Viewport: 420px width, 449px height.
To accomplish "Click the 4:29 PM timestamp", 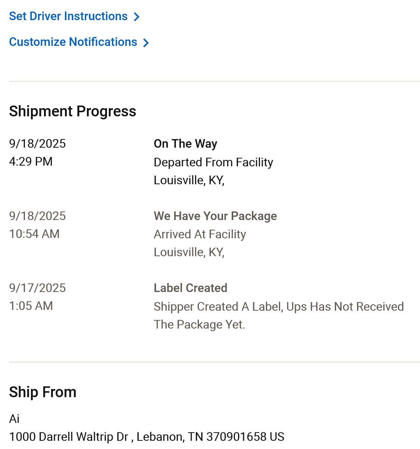I will [x=31, y=161].
